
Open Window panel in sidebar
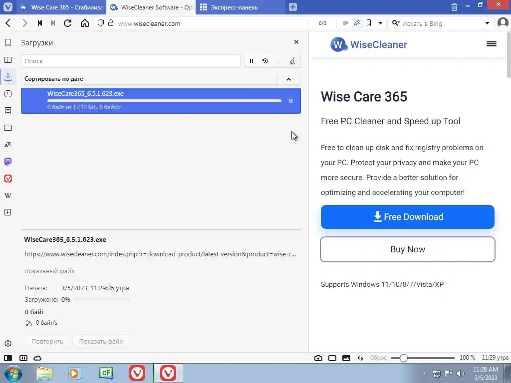coord(8,128)
